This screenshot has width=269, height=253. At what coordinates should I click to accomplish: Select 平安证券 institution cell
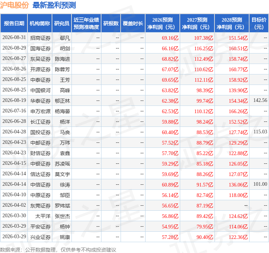point(40,227)
